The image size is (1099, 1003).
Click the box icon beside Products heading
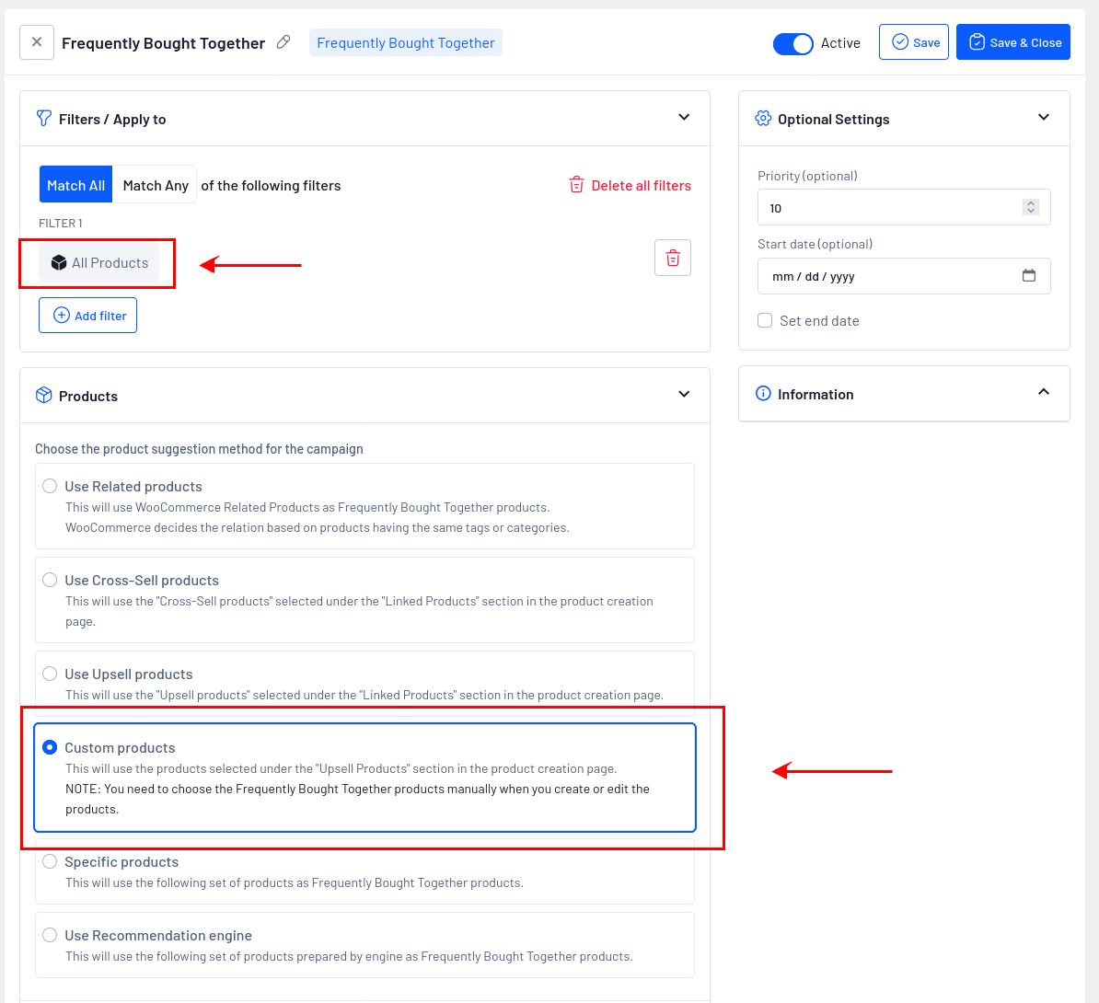coord(43,396)
